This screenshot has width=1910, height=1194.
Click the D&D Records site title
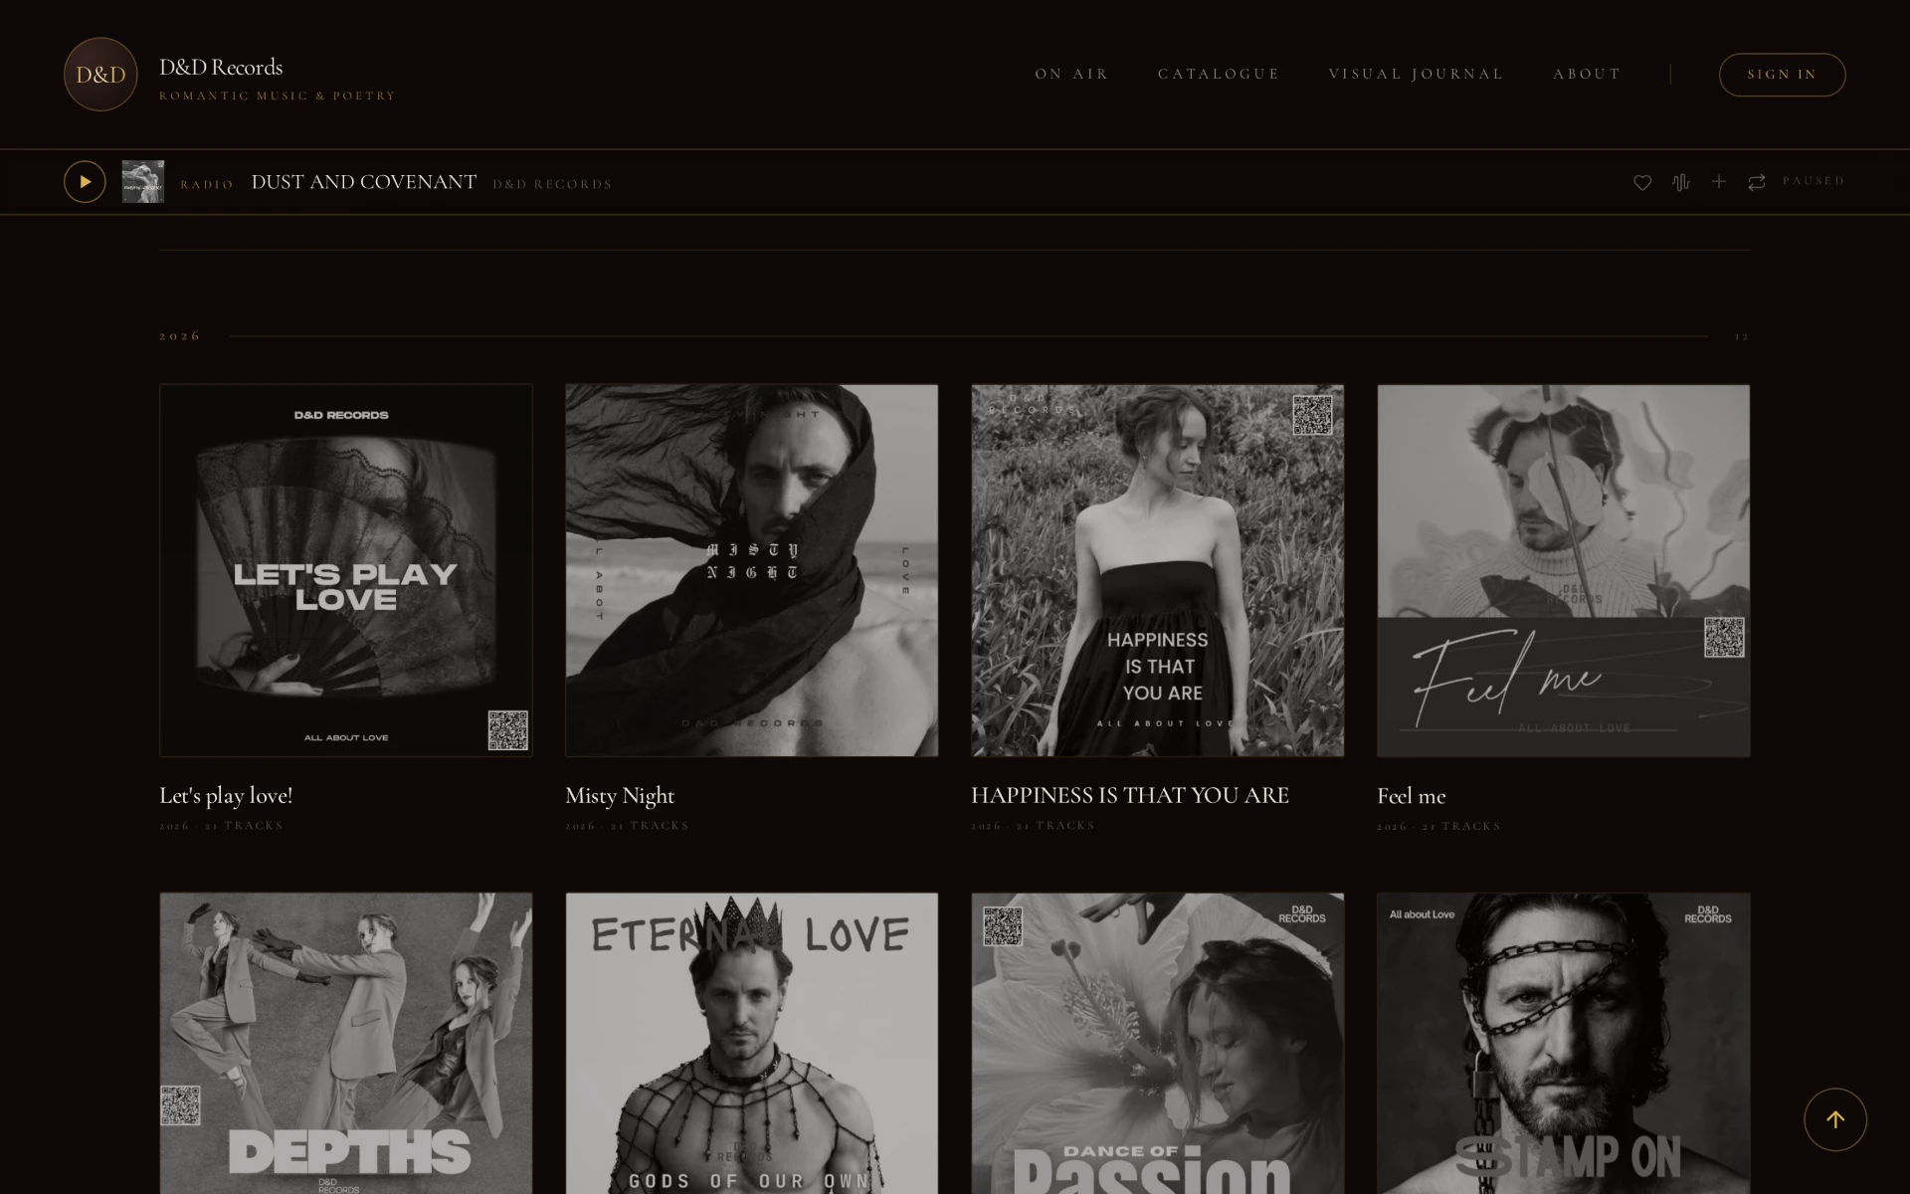pos(221,67)
